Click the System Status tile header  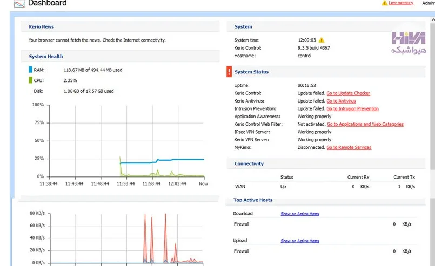point(326,72)
